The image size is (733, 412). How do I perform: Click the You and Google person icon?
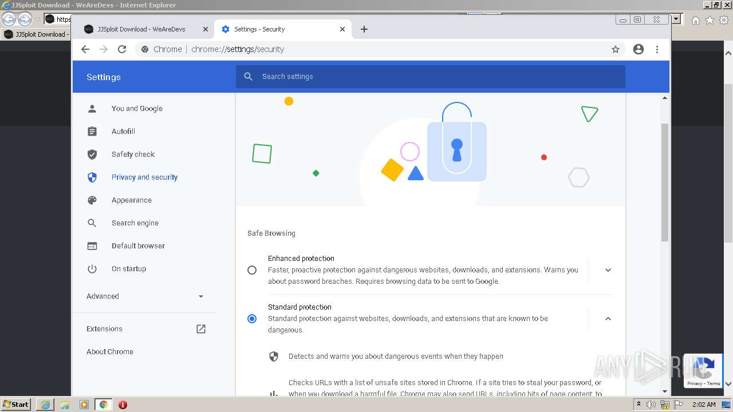point(92,109)
